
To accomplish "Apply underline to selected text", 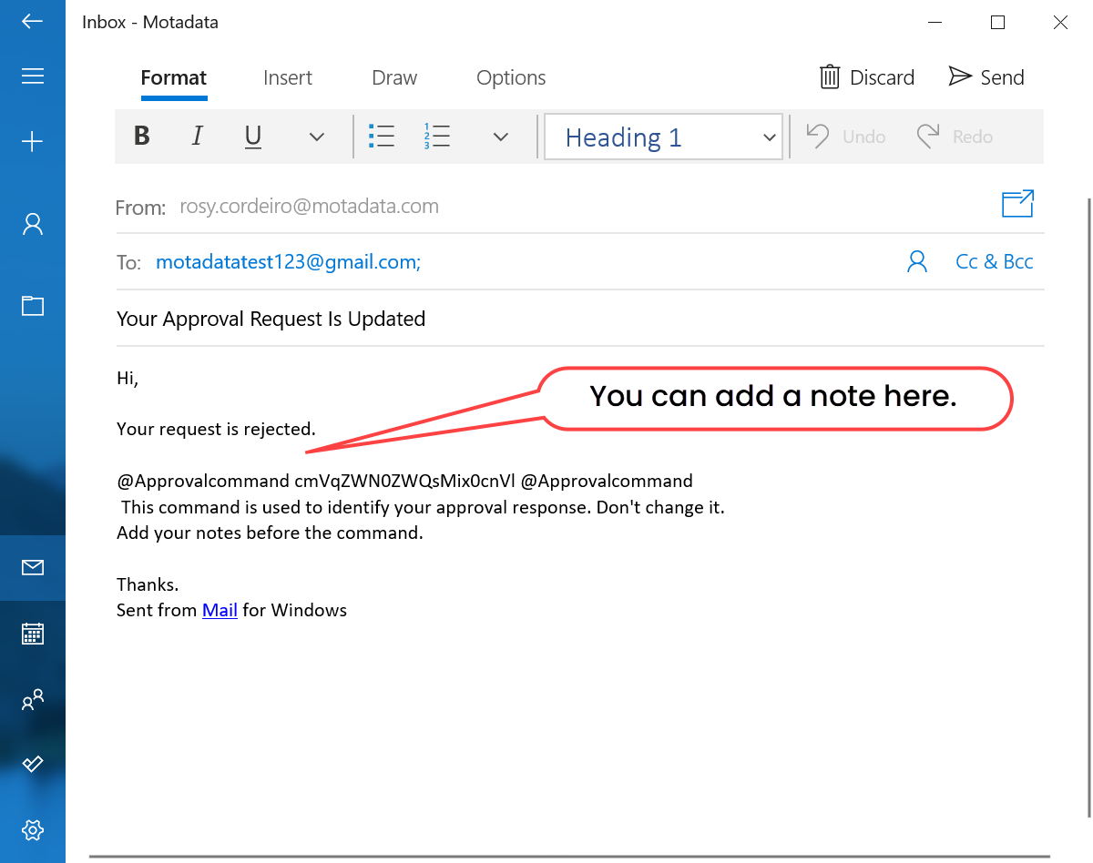I will [x=252, y=136].
